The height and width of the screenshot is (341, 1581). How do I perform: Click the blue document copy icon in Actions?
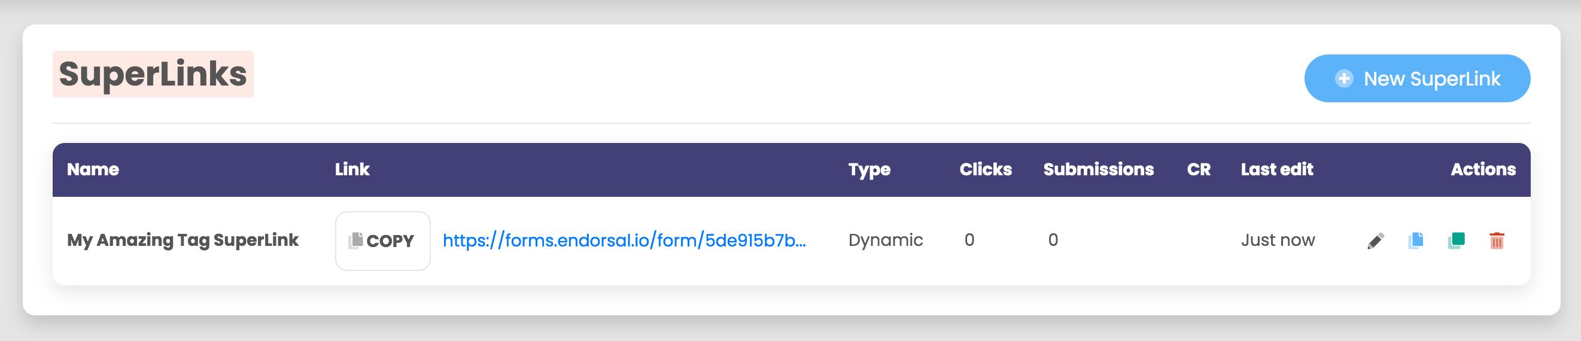[x=1416, y=240]
